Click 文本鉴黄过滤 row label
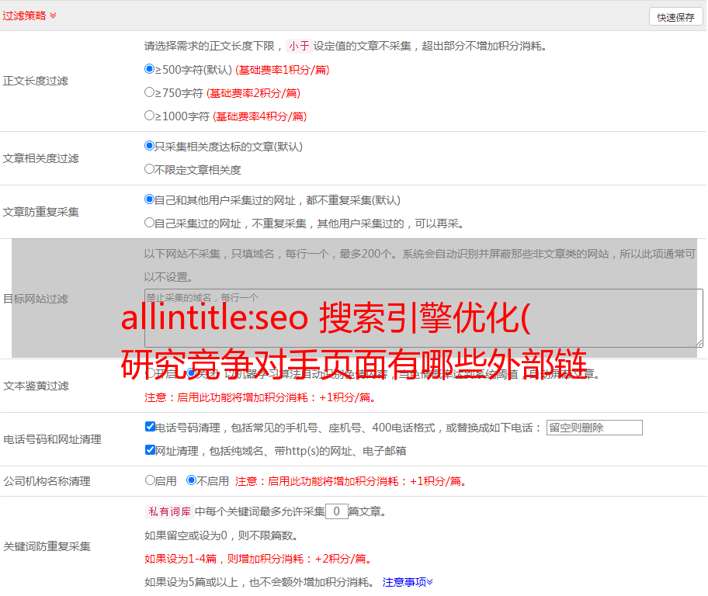This screenshot has height=596, width=708. click(36, 386)
